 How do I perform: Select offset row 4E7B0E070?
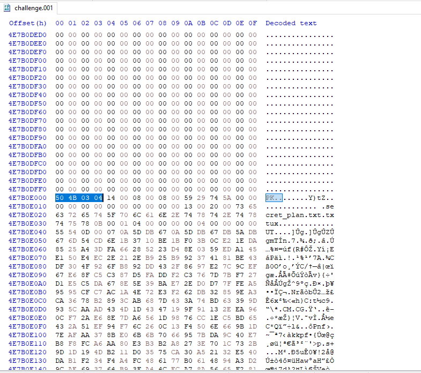(x=27, y=258)
